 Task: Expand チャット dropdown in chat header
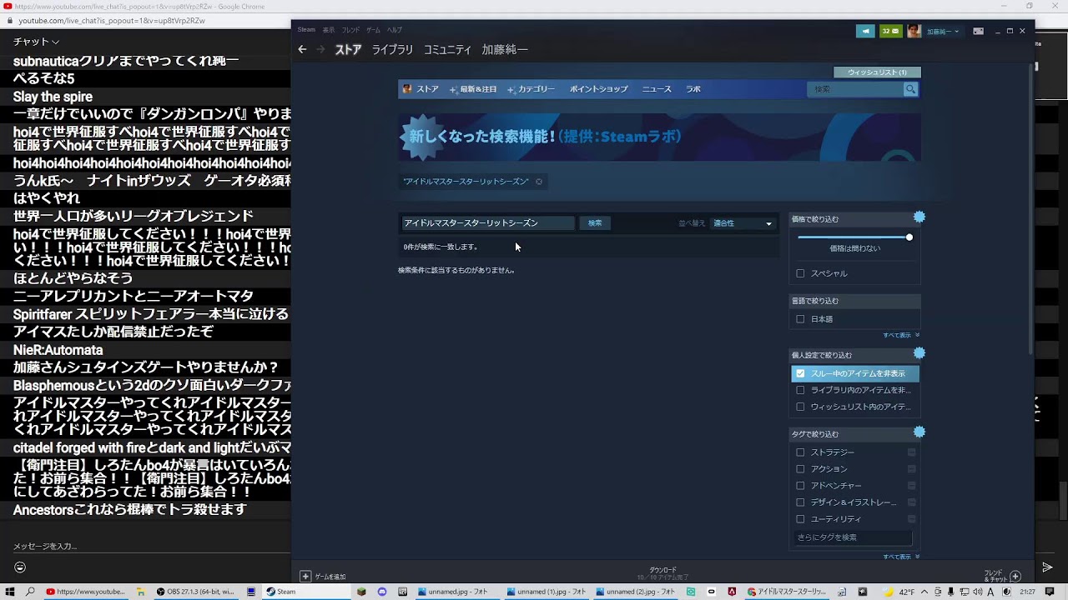(36, 42)
